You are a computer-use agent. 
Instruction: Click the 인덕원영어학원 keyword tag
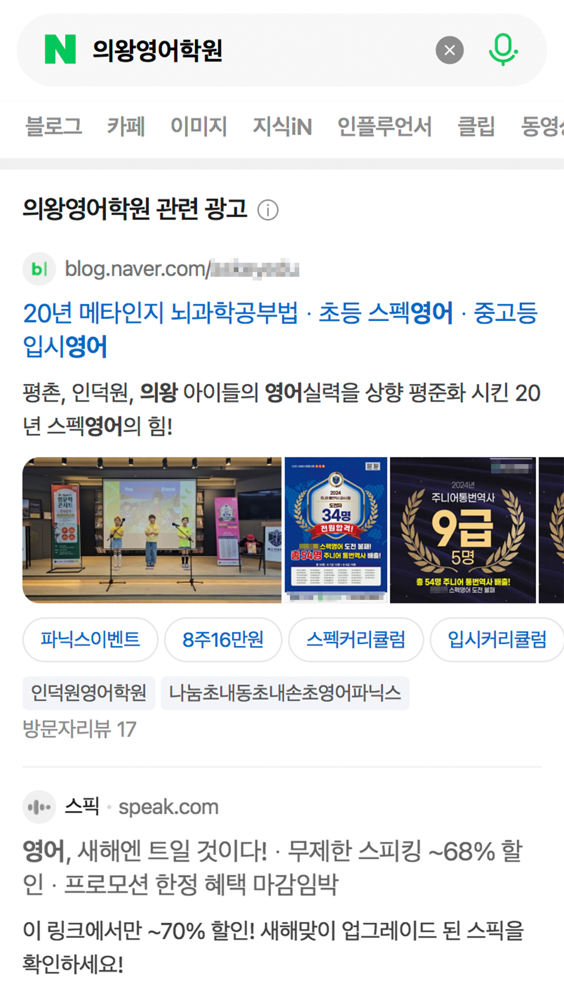point(89,693)
